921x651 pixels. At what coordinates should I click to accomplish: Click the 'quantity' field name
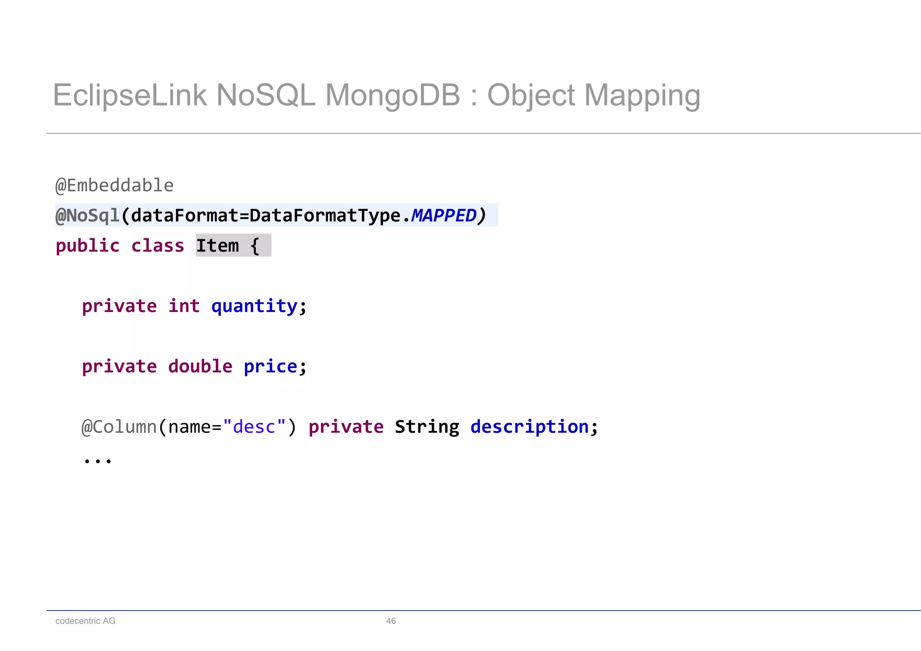pyautogui.click(x=255, y=306)
